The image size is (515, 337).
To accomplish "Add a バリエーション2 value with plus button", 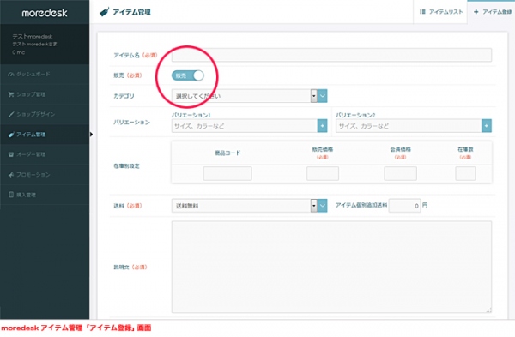I will pyautogui.click(x=487, y=126).
